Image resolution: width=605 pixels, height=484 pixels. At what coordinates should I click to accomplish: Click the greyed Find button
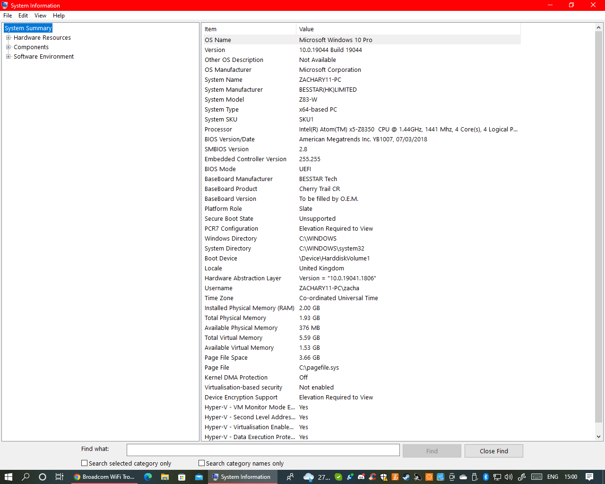tap(432, 451)
